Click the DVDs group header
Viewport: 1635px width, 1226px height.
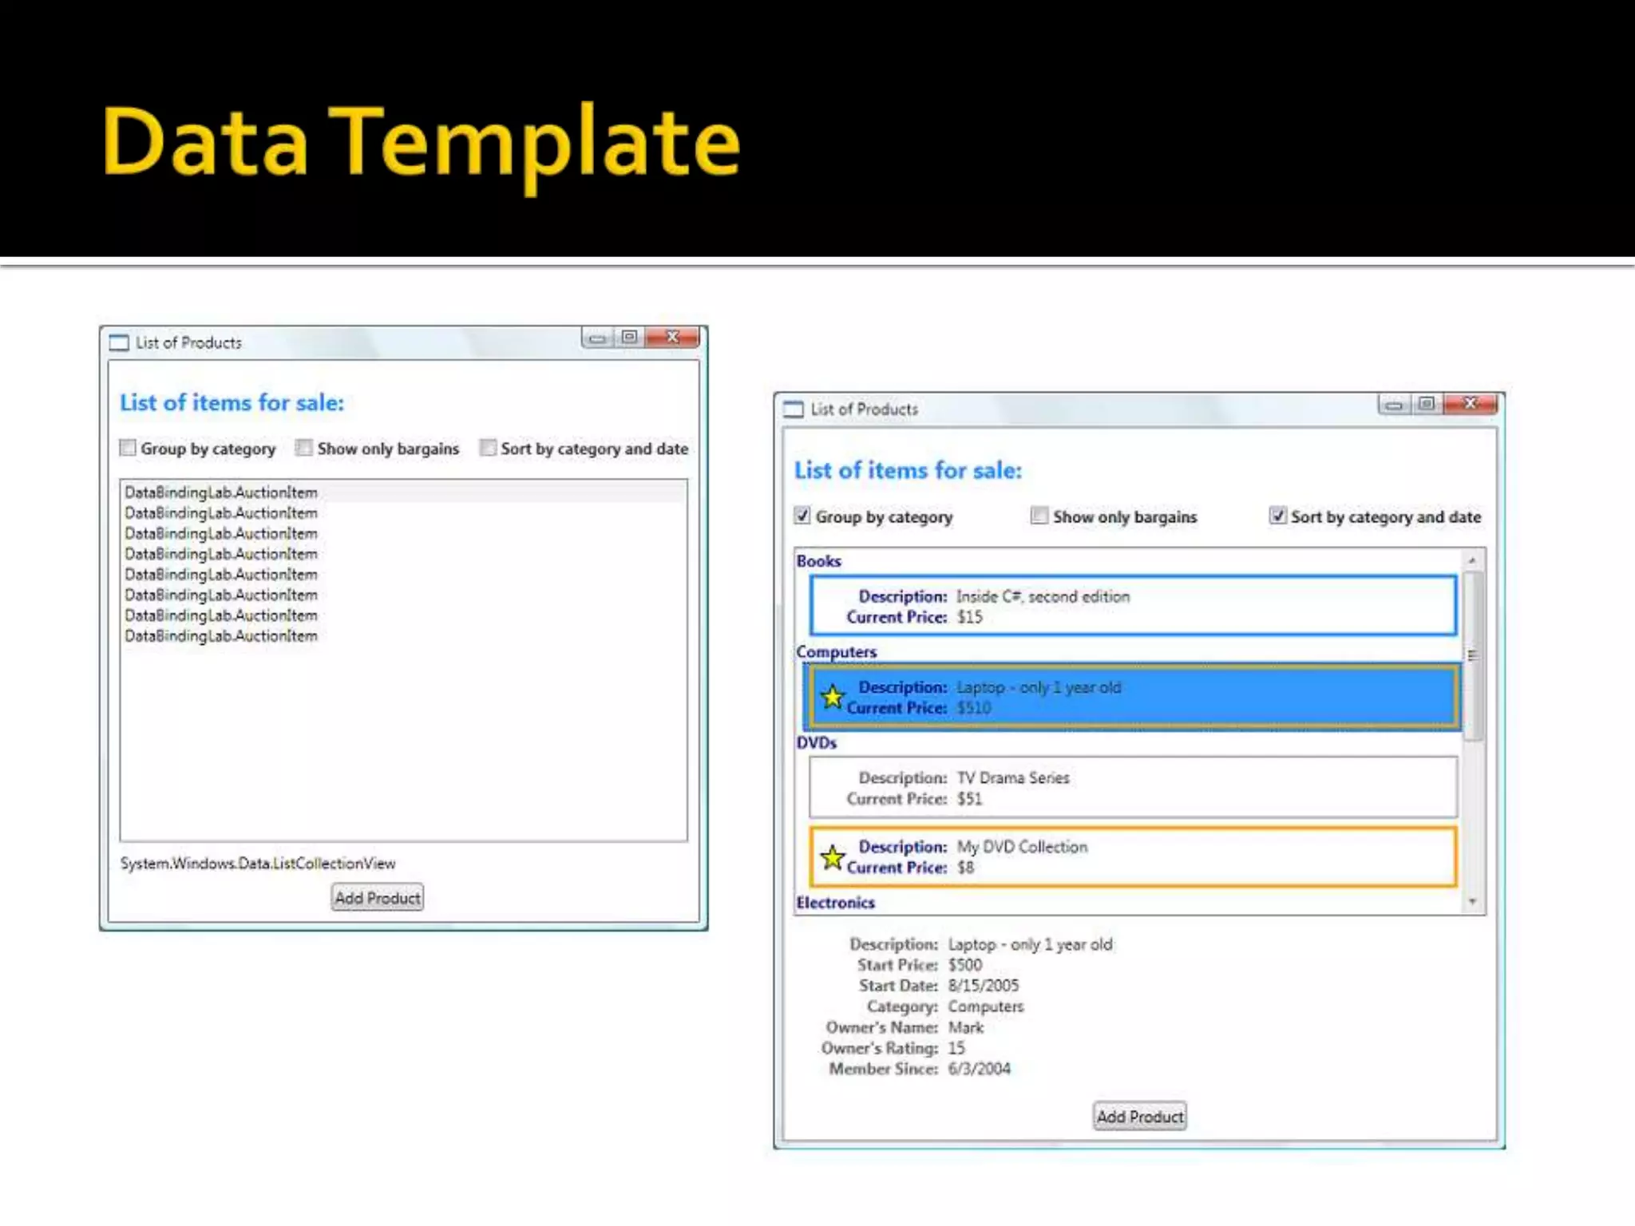[816, 742]
